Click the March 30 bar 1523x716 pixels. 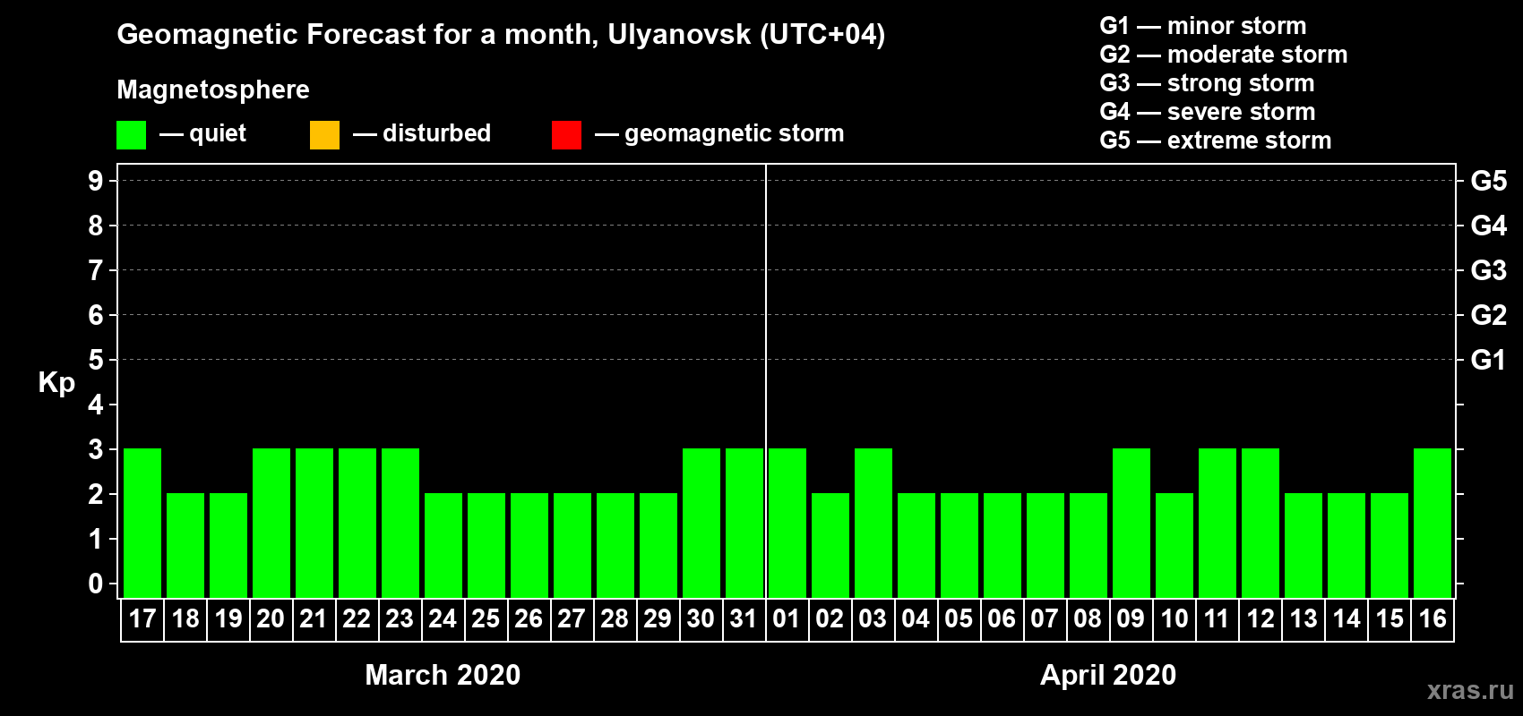tap(701, 523)
